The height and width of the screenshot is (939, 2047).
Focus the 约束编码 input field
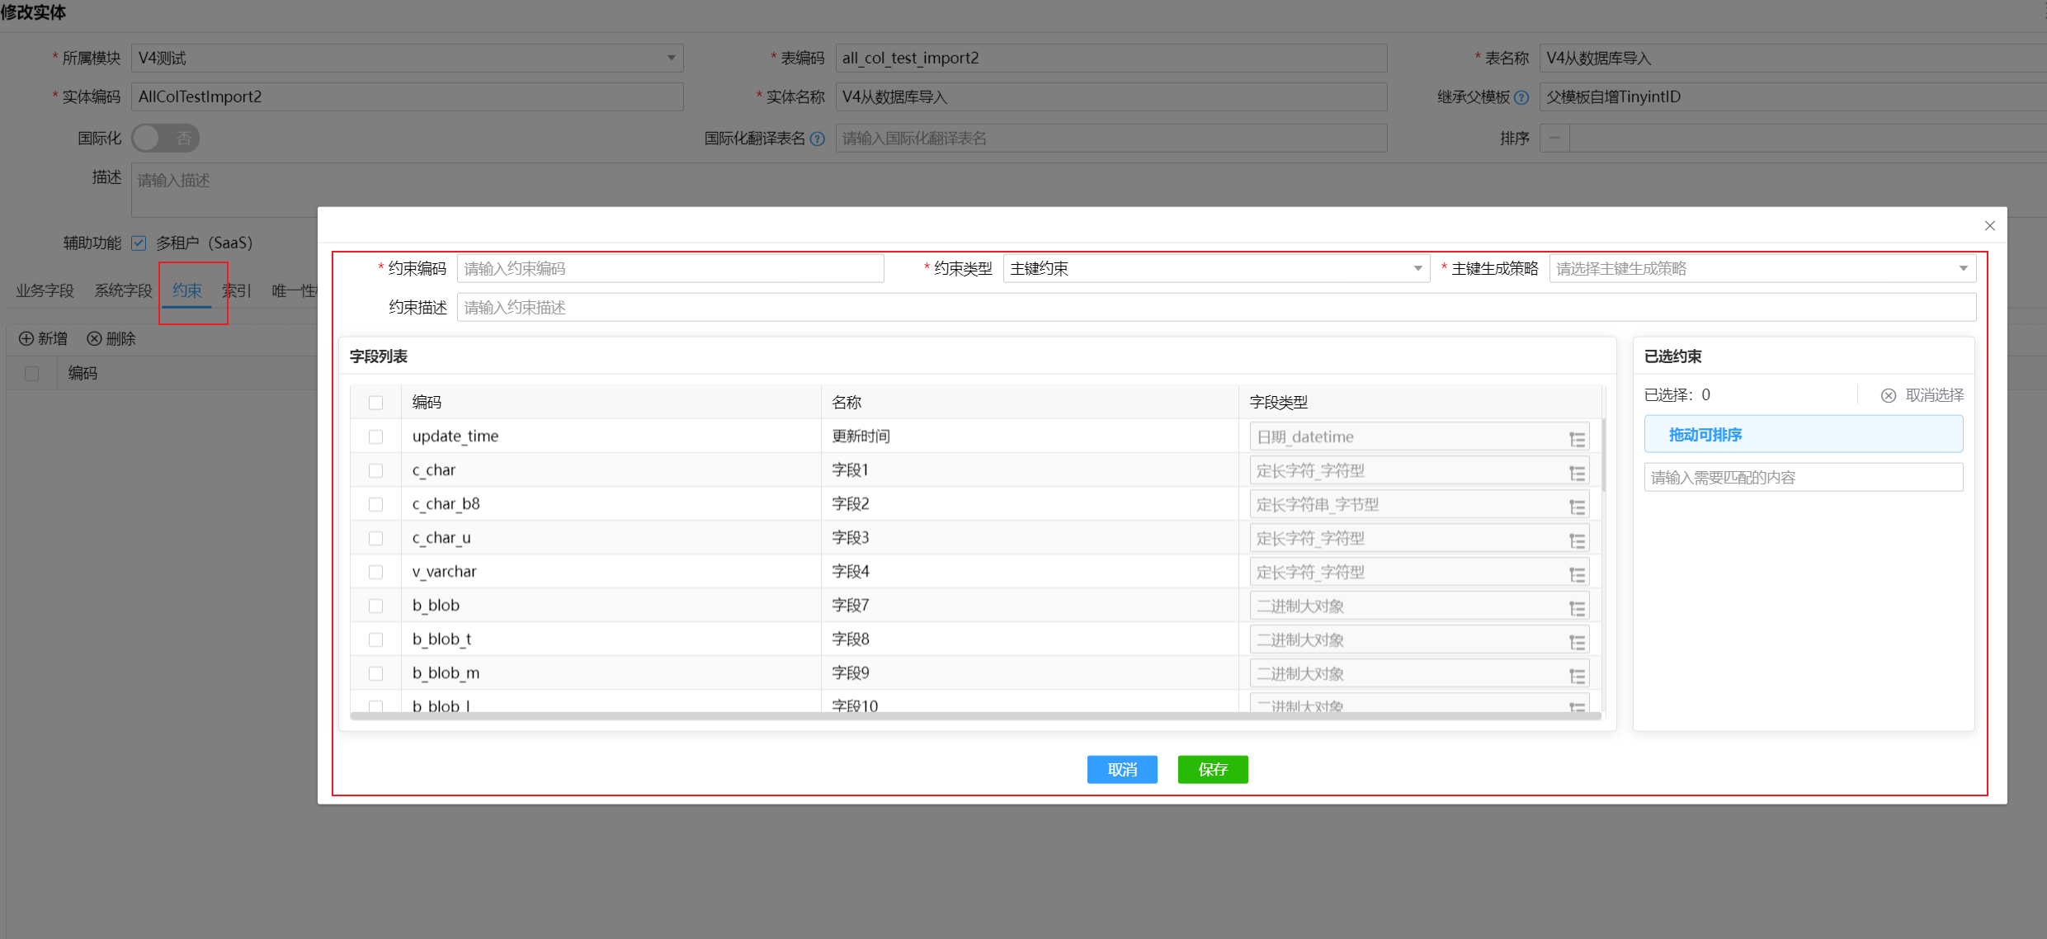pos(670,268)
